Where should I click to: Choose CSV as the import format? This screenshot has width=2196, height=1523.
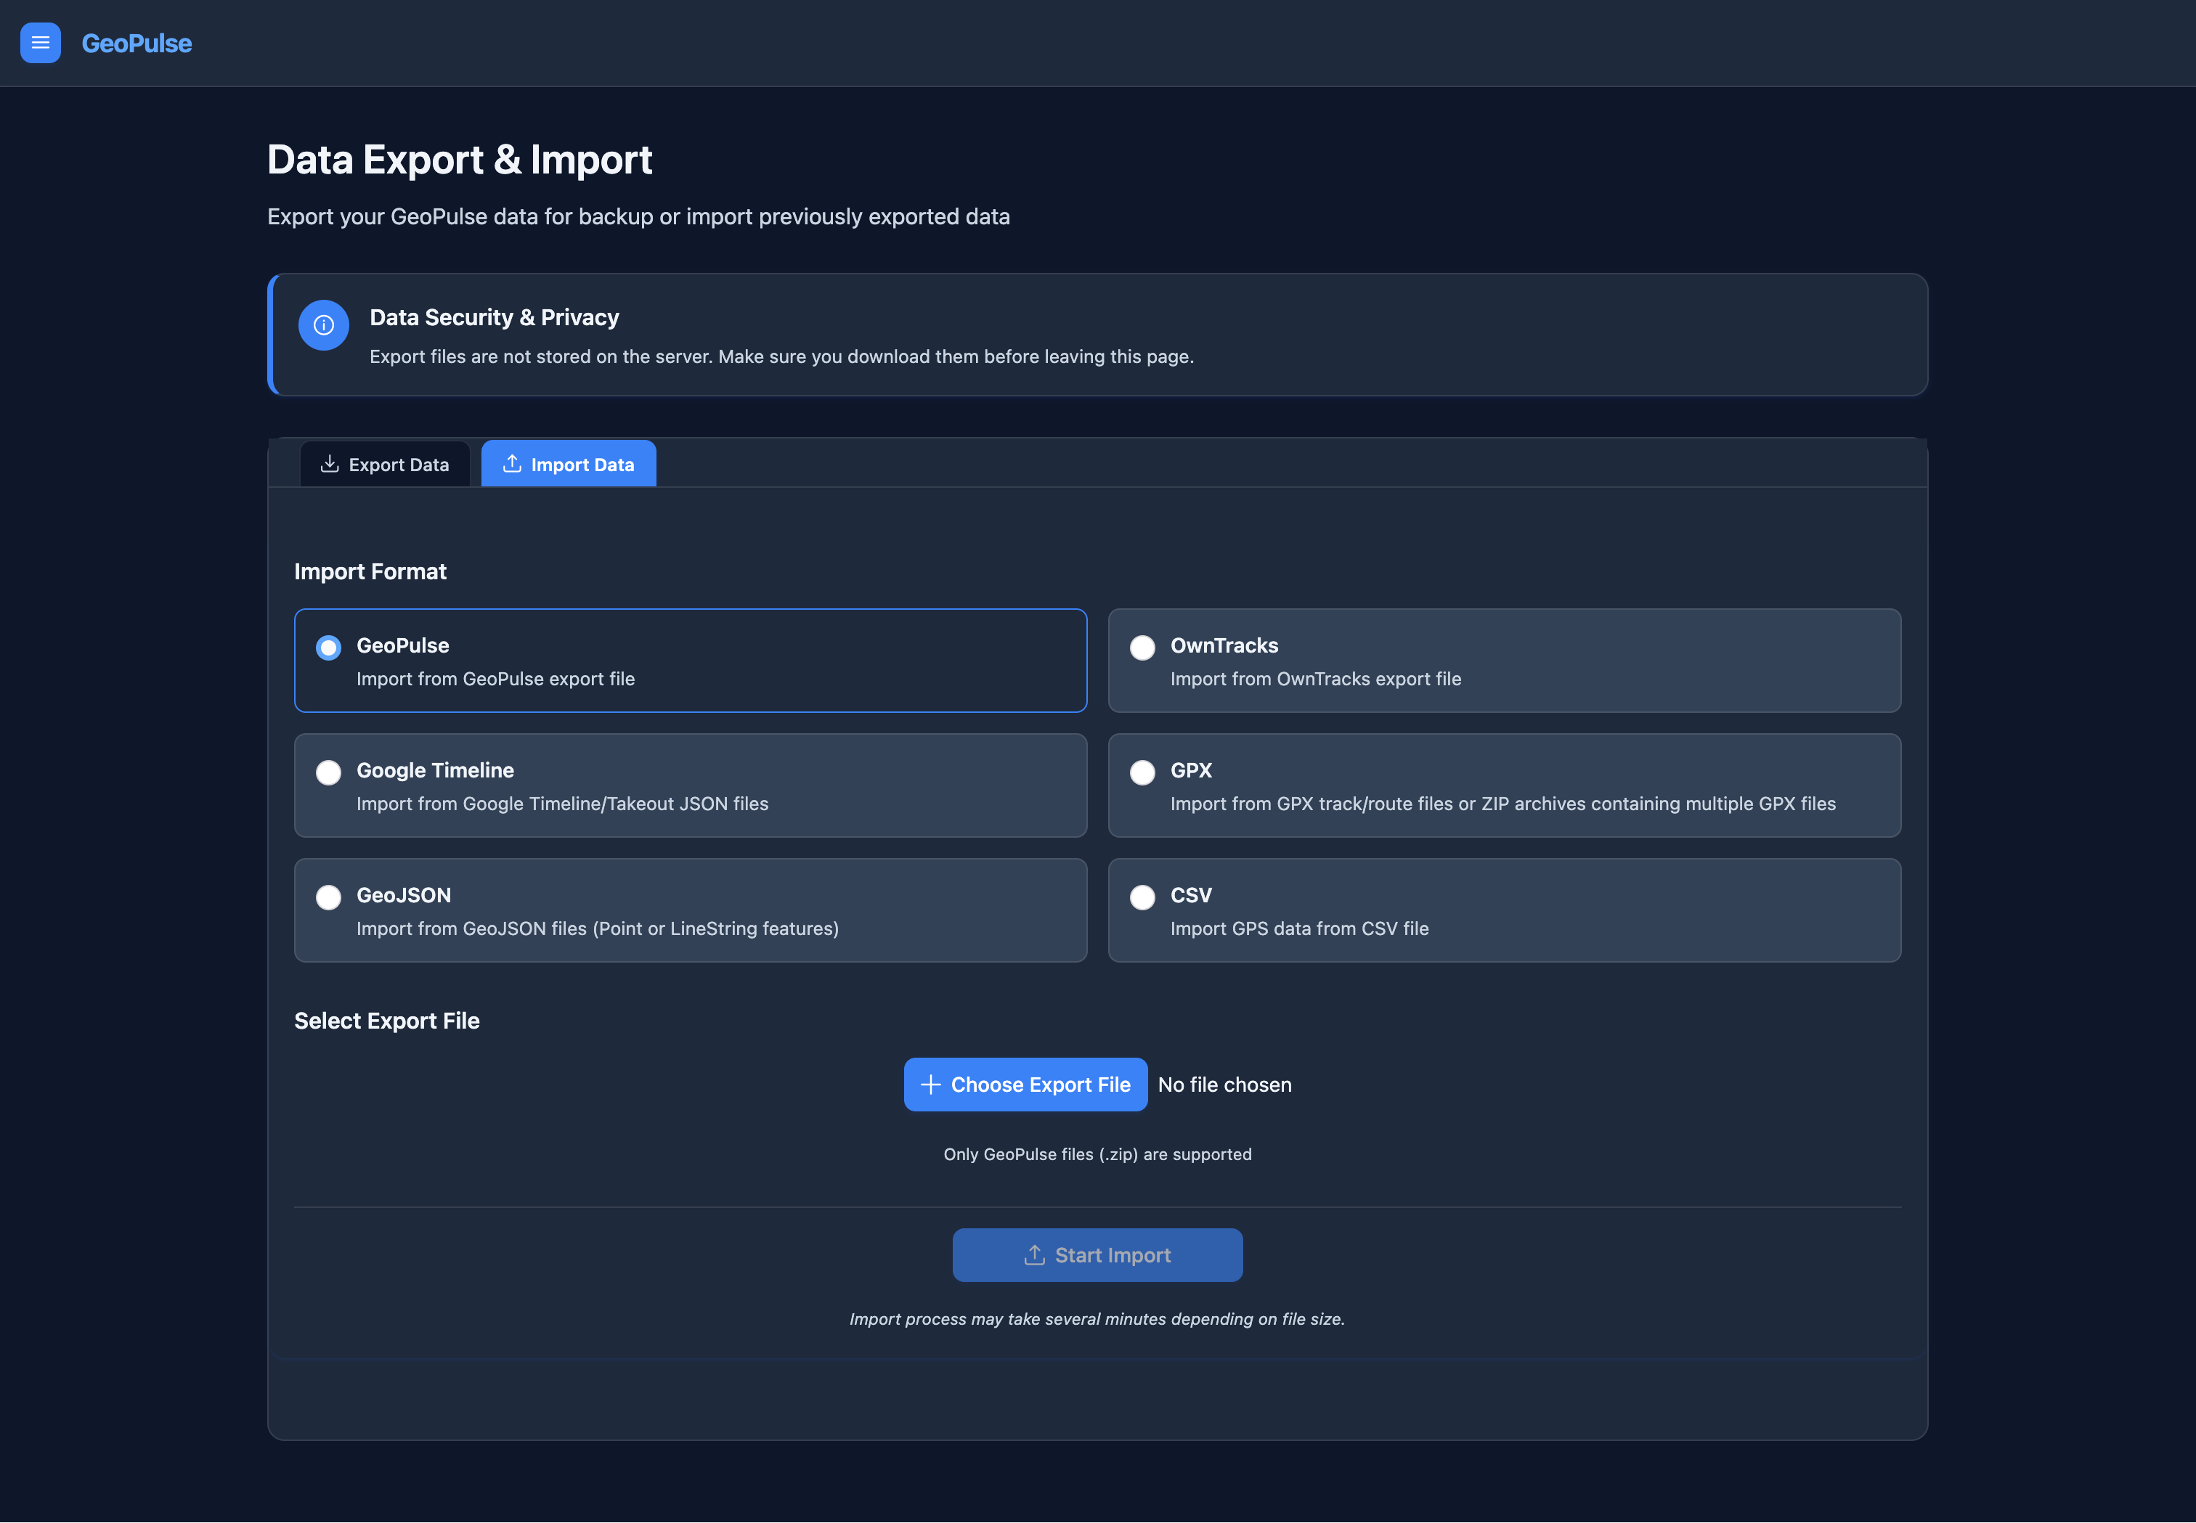coord(1504,910)
